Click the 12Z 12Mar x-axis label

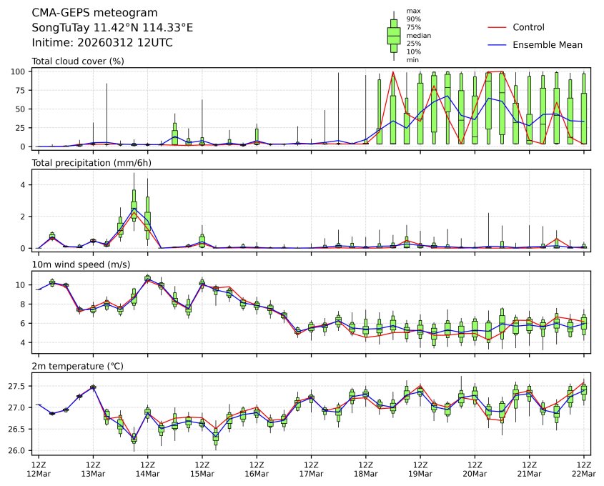39,469
